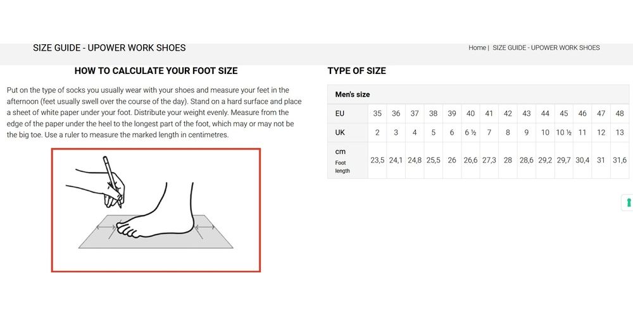Click the Home breadcrumb link

point(477,48)
